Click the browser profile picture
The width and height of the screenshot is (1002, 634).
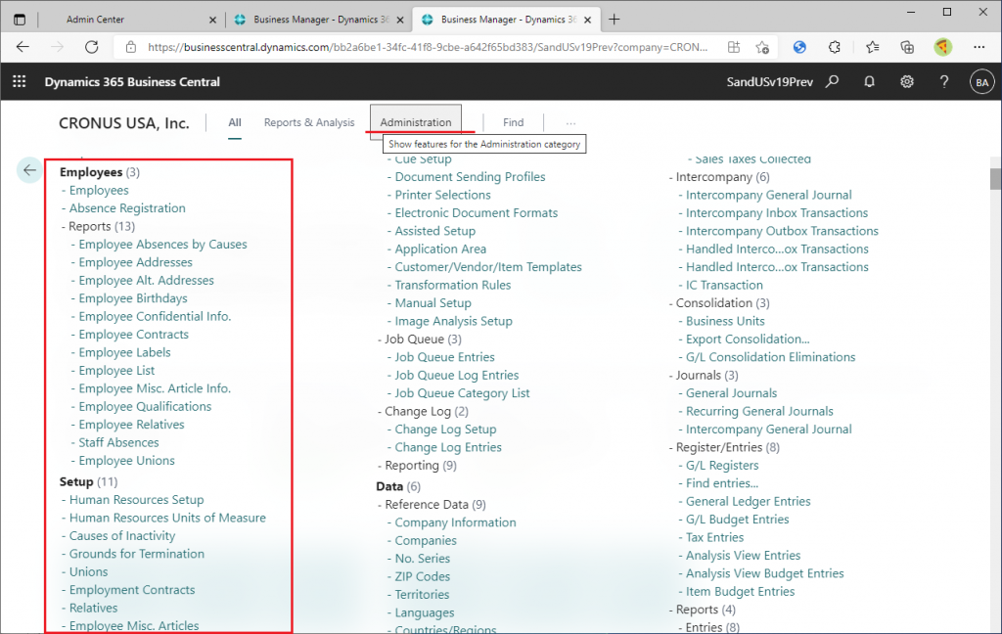point(942,47)
